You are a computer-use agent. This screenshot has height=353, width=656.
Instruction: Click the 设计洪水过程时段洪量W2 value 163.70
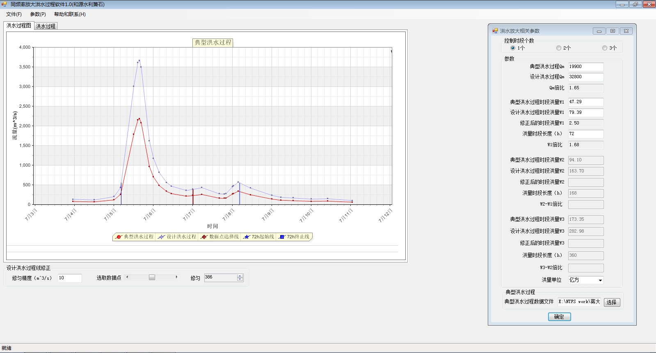tap(586, 171)
